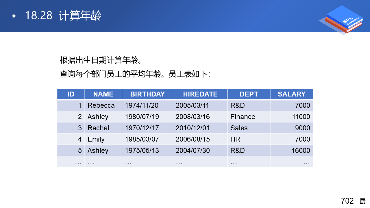The width and height of the screenshot is (370, 208).
Task: Click the star icon before the title
Action: [14, 16]
